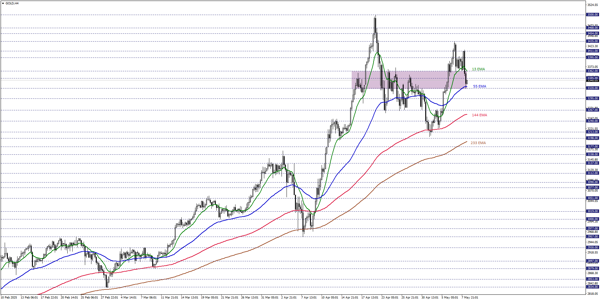The width and height of the screenshot is (600, 301).
Task: Click the 144 EMA label
Action: tap(479, 115)
